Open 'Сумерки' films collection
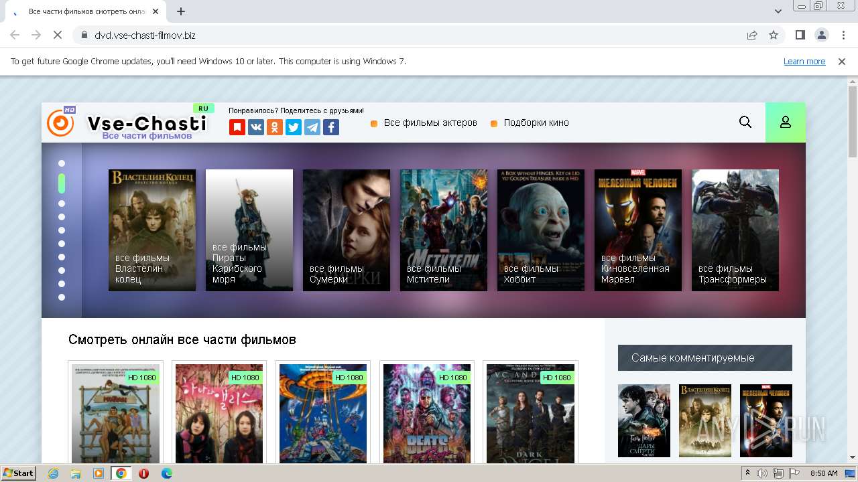The width and height of the screenshot is (858, 482). tap(347, 230)
